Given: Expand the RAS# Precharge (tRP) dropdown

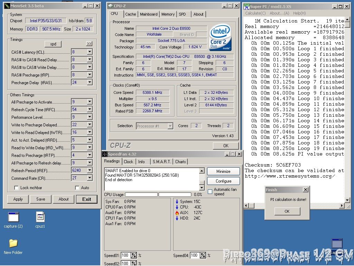Looking at the screenshot, I should (x=90, y=75).
